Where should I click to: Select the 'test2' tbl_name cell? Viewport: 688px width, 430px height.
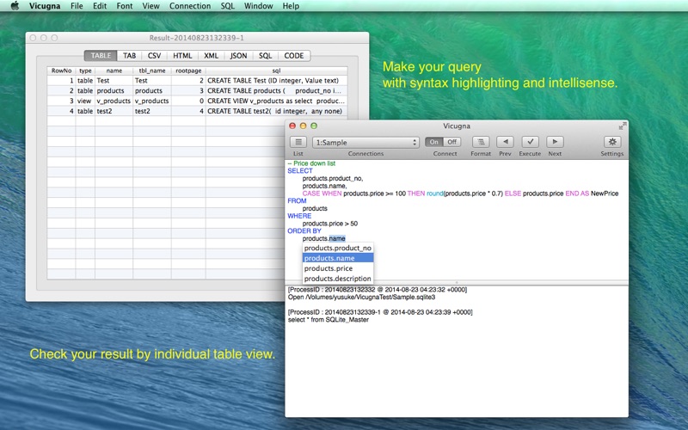(152, 111)
